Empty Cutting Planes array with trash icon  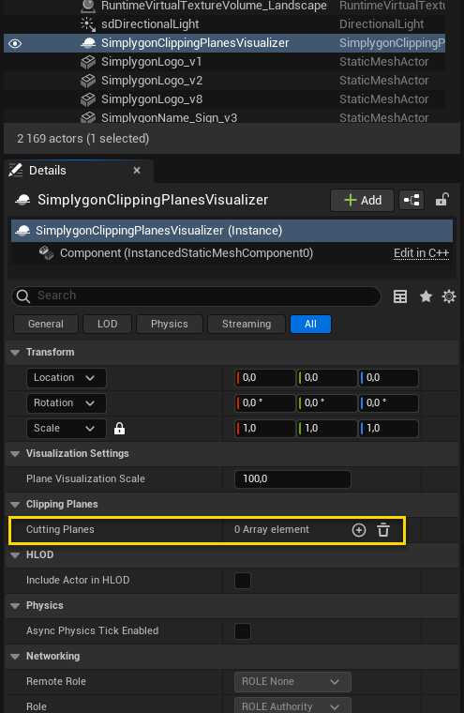(x=383, y=530)
